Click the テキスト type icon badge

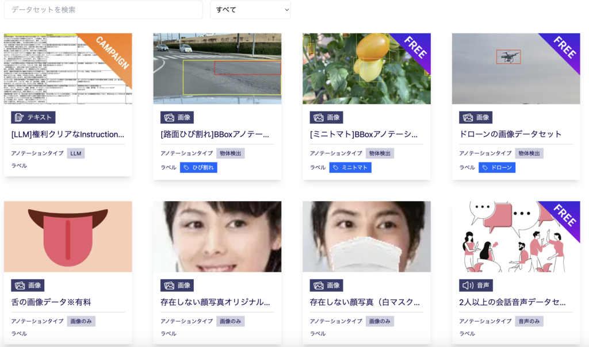pos(33,117)
